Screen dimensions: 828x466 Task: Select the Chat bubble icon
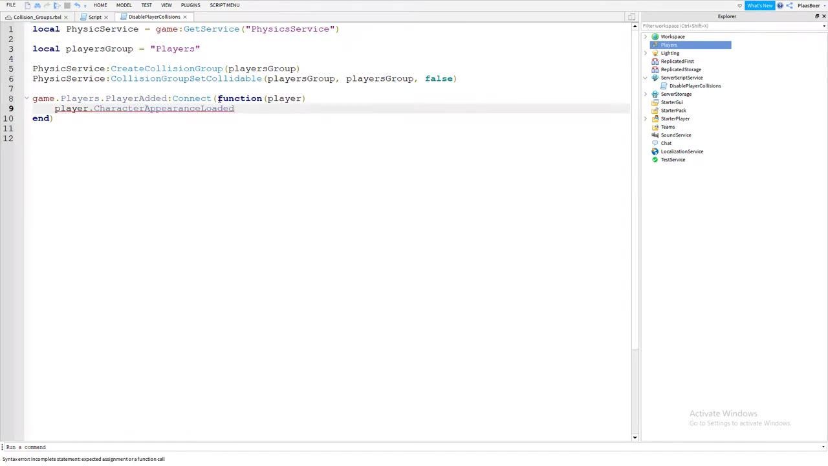pyautogui.click(x=655, y=143)
